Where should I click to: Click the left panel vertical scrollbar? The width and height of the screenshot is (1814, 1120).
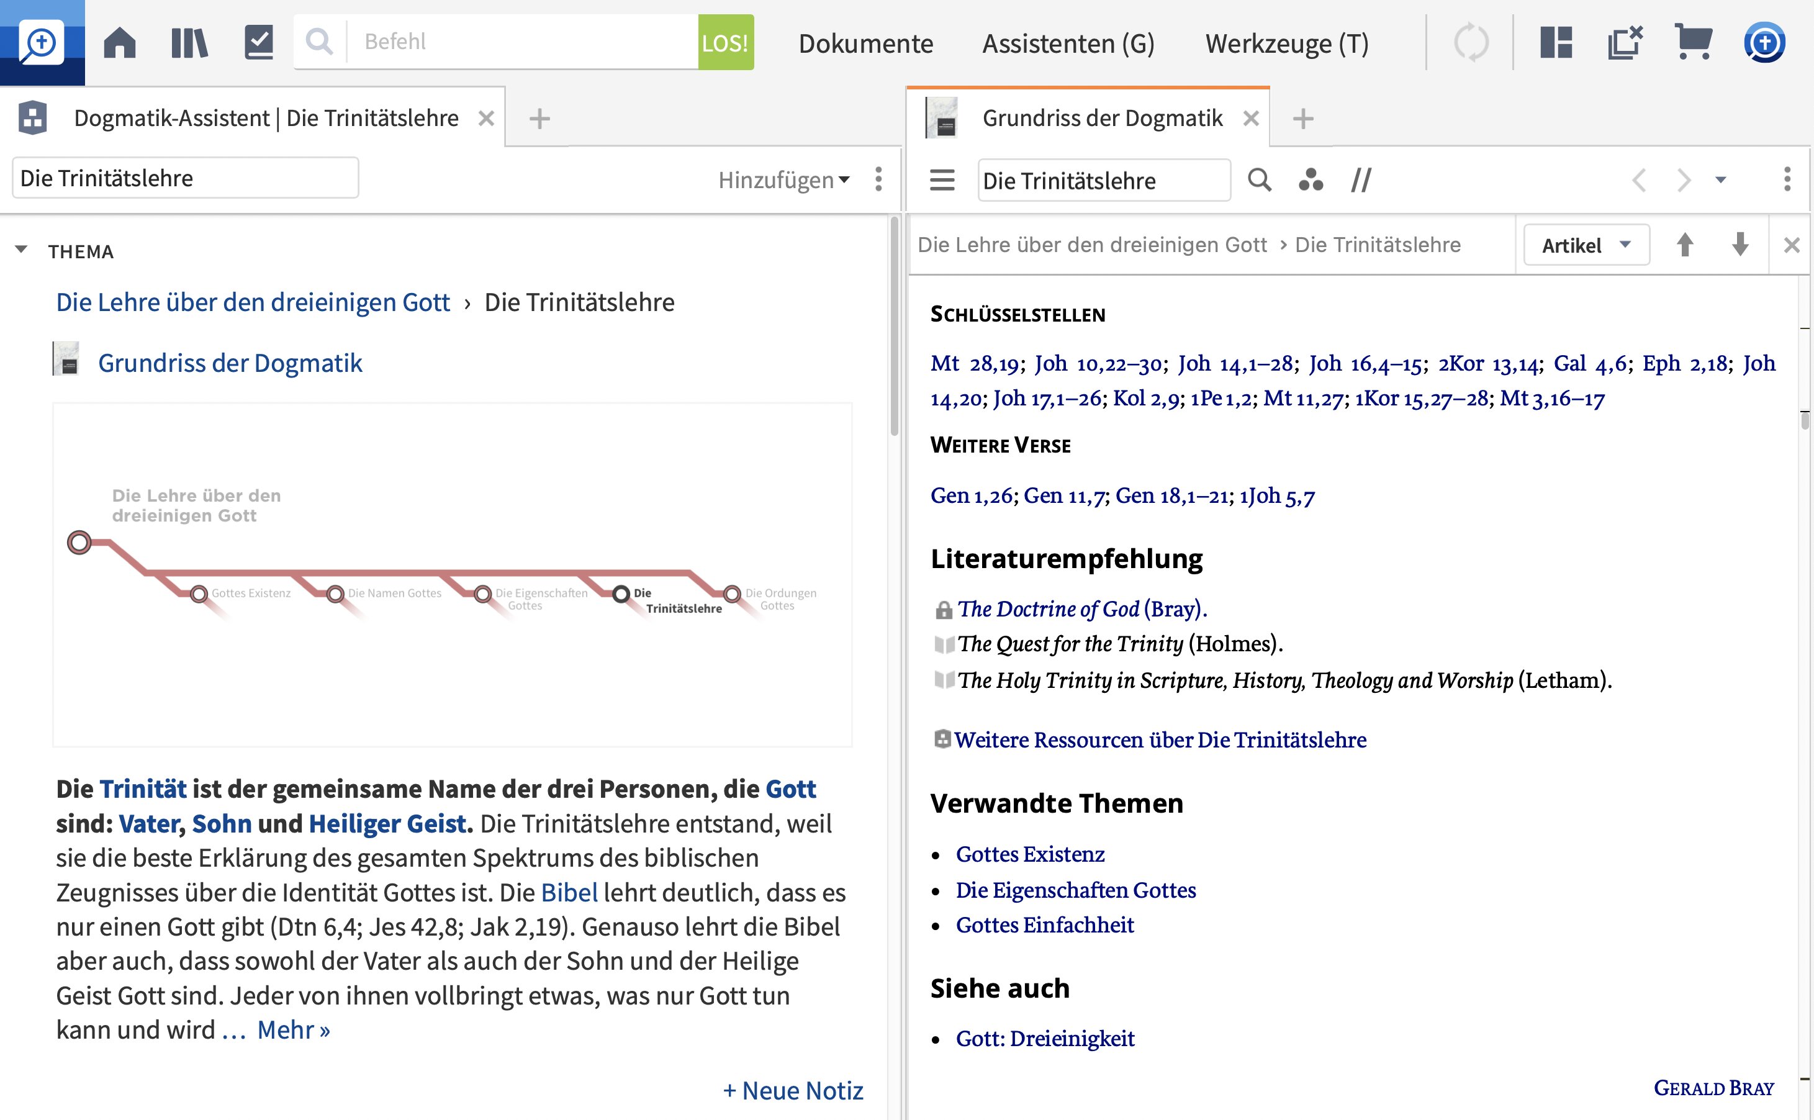[x=894, y=326]
